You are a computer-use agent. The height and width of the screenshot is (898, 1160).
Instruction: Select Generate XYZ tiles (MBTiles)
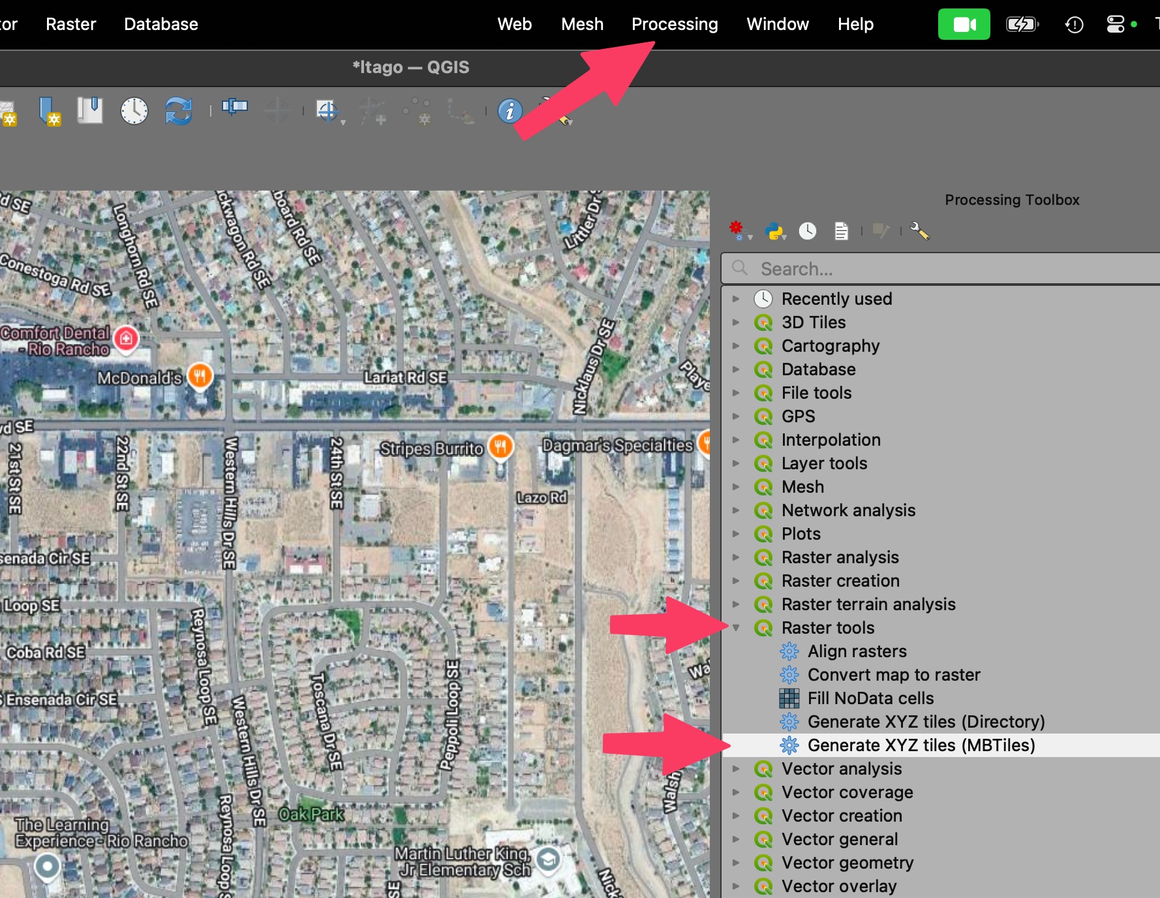[921, 745]
